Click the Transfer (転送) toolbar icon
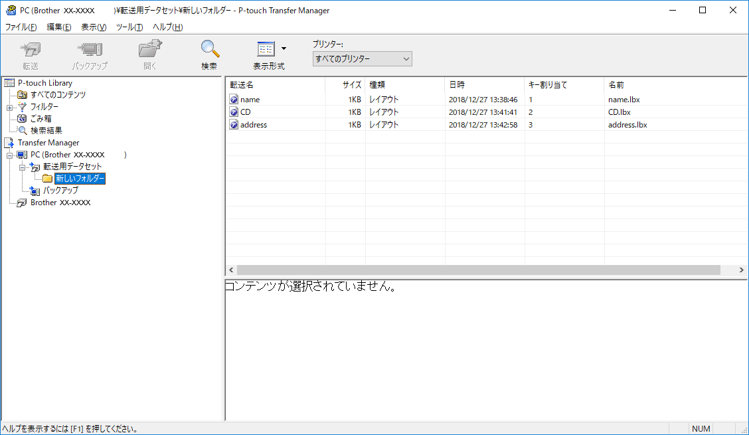Screen dimensions: 749x435 tap(31, 50)
